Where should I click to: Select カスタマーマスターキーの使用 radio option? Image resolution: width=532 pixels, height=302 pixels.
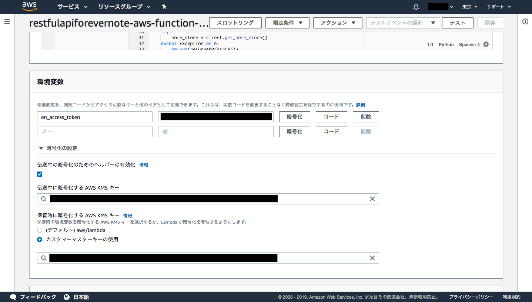(x=40, y=240)
